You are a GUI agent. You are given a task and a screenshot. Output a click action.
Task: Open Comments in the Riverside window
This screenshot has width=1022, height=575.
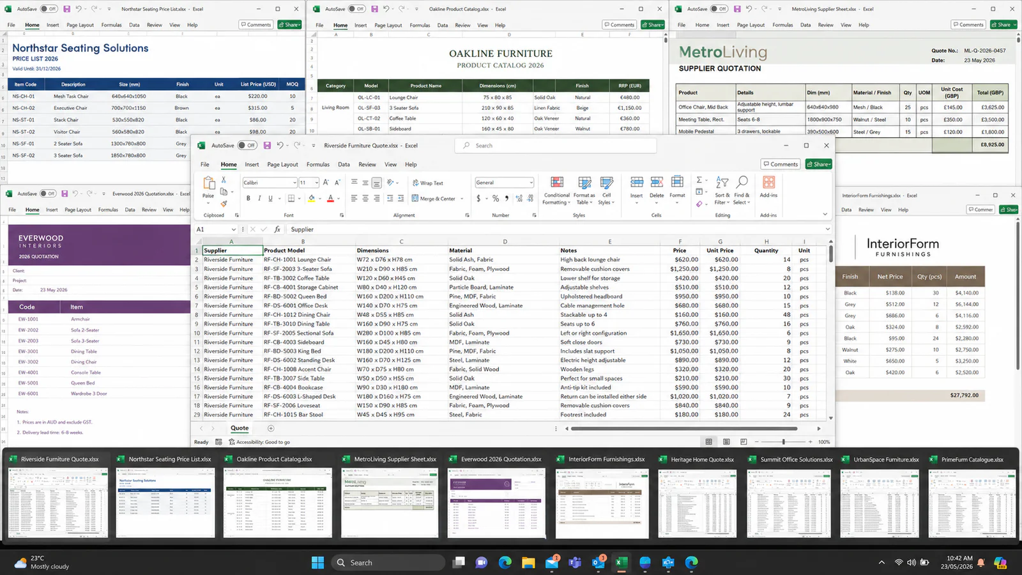781,164
